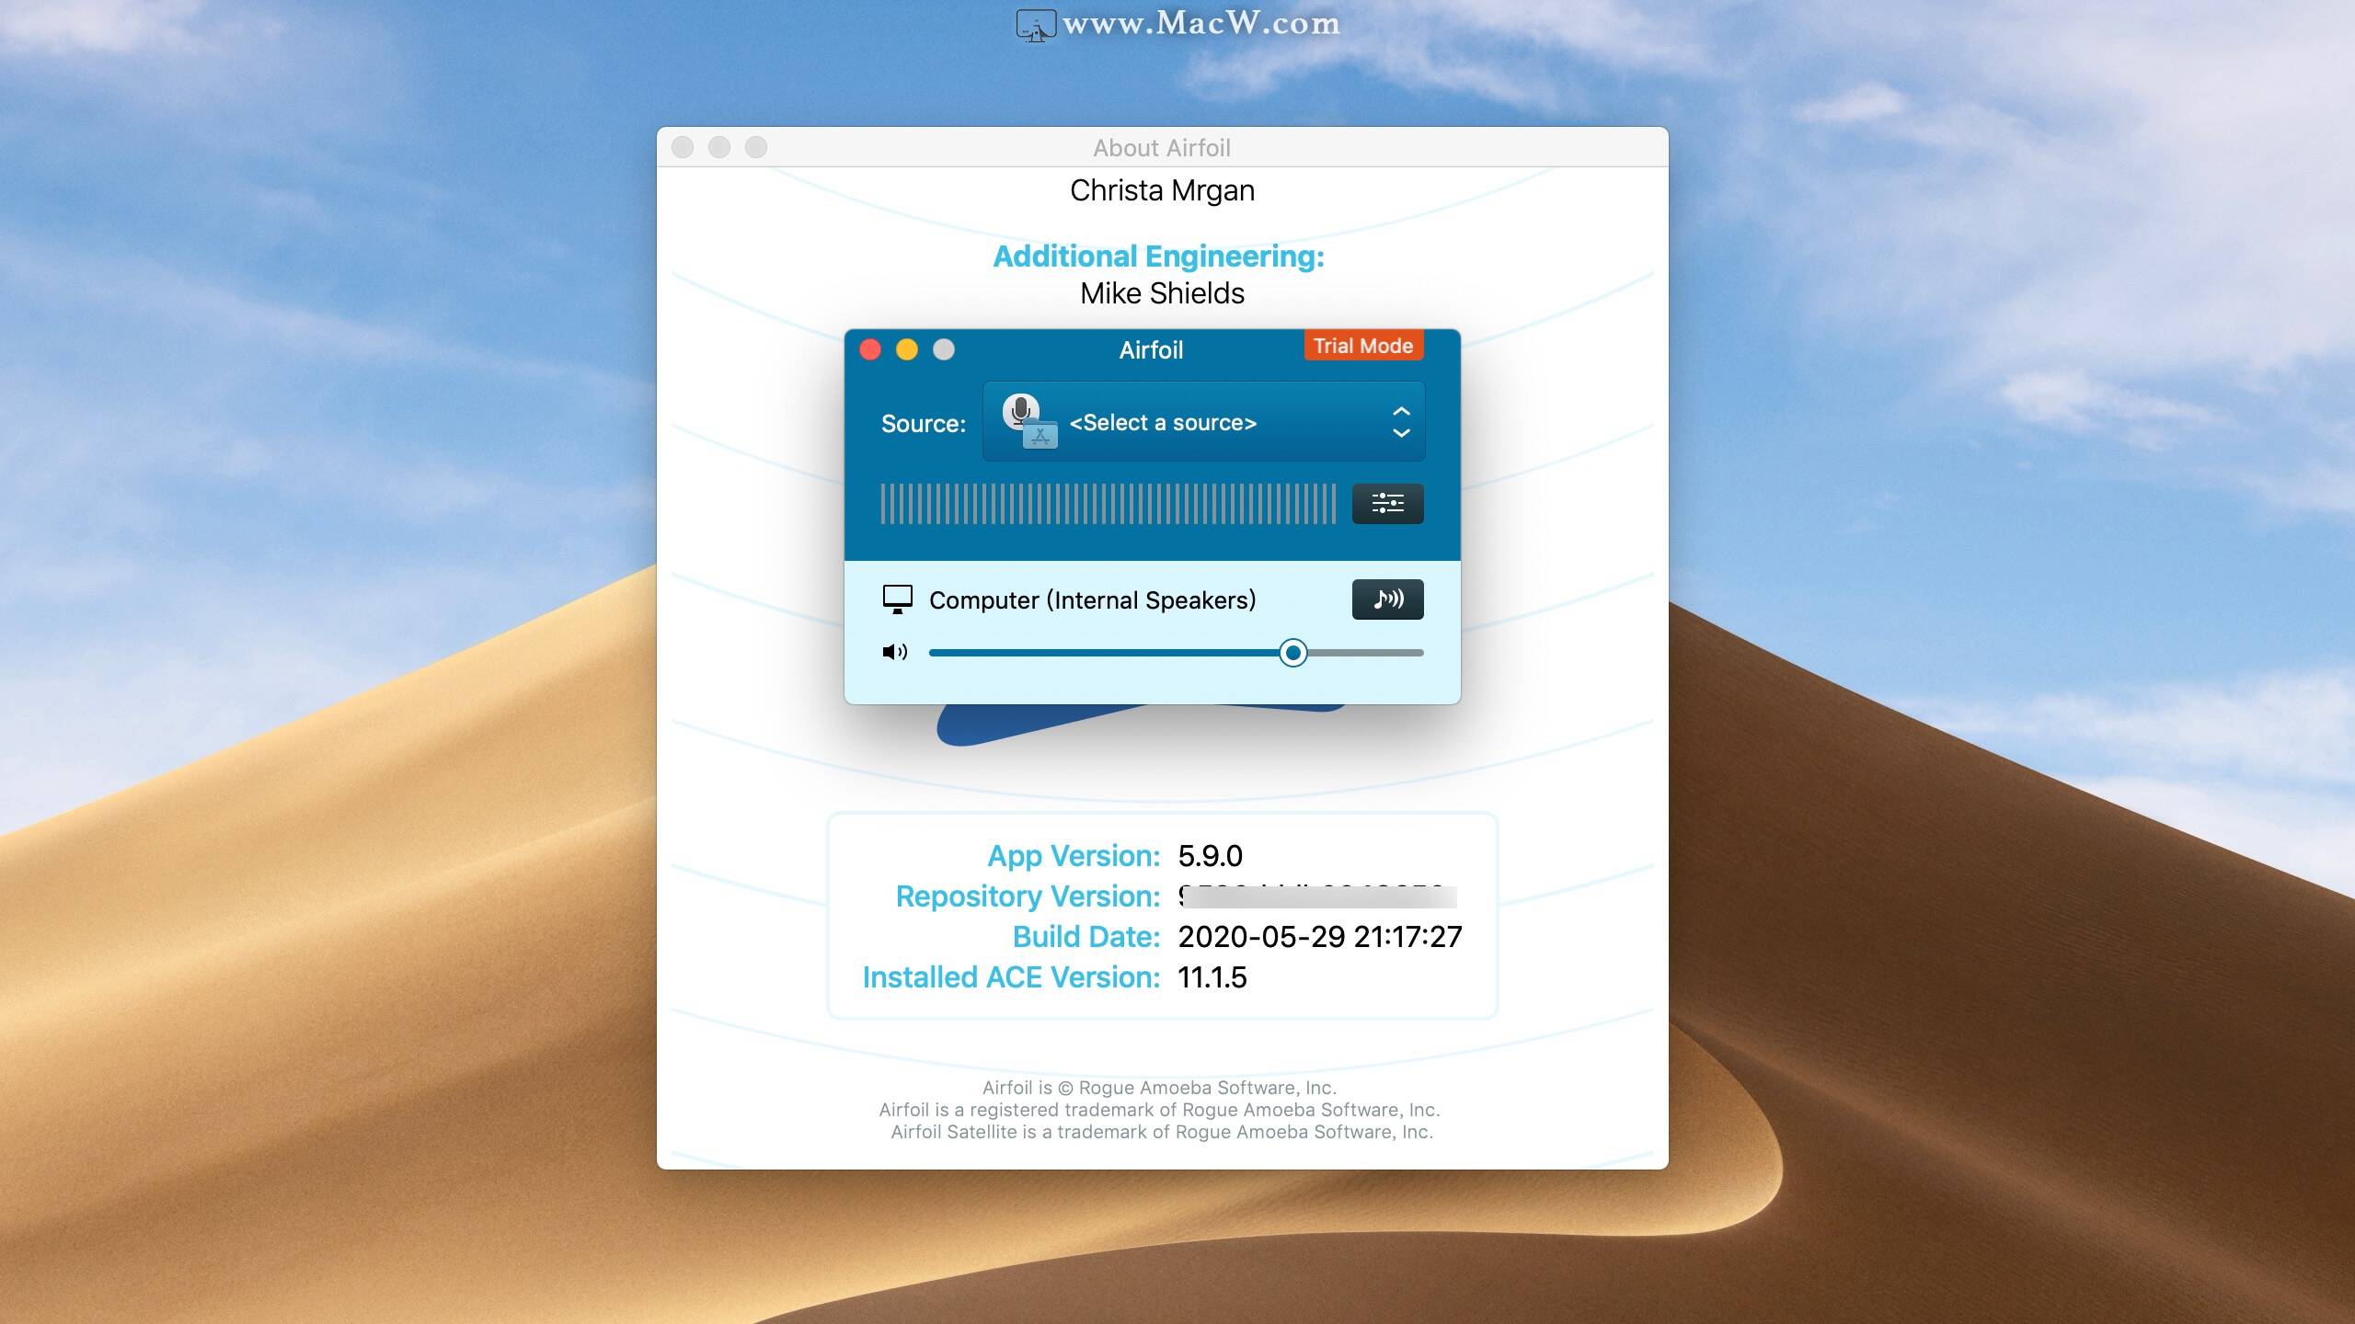Adjust the volume slider for Internal Speakers
Viewport: 2355px width, 1324px height.
[1292, 652]
